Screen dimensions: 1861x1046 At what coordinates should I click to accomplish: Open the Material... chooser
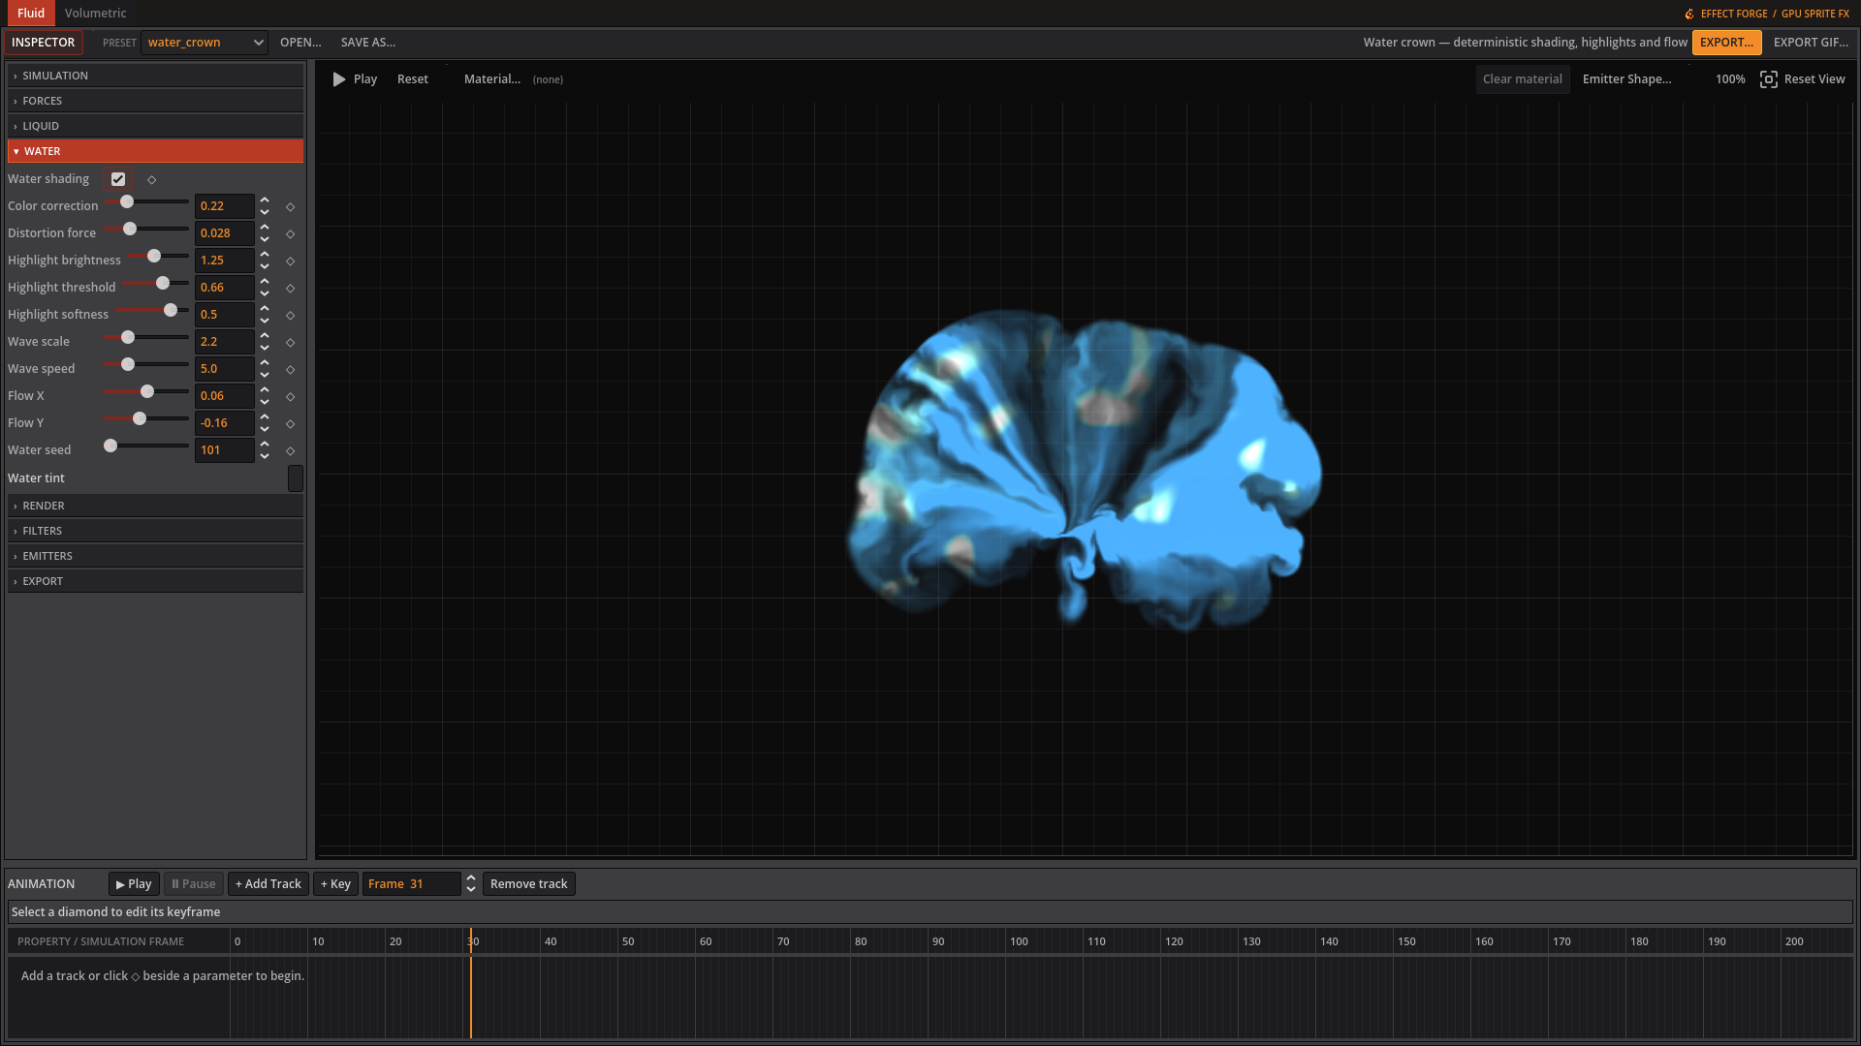click(x=492, y=79)
